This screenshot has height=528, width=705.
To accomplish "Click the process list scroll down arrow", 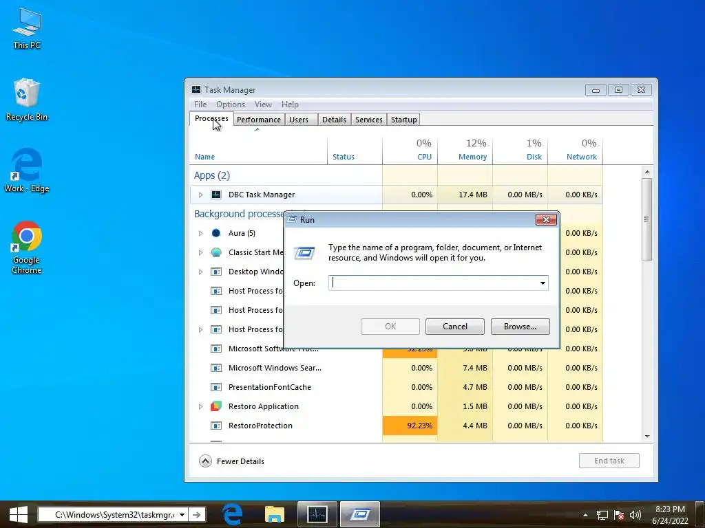I will pos(647,436).
